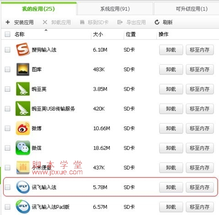Click the install app (安装应用) plus button
The image size is (219, 215).
(8, 22)
